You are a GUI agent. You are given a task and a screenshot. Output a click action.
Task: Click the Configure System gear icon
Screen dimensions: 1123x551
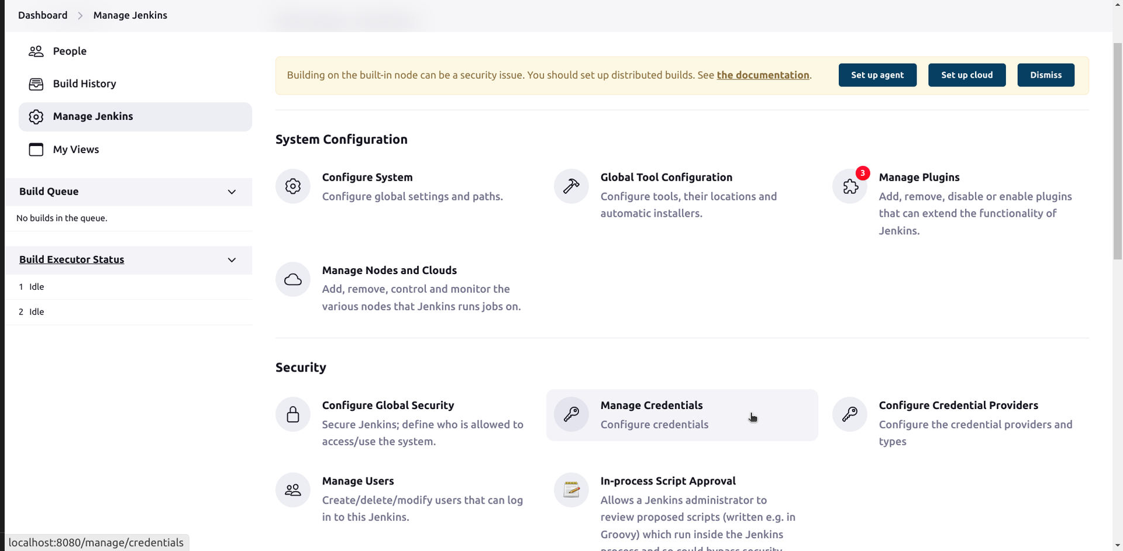click(x=293, y=186)
